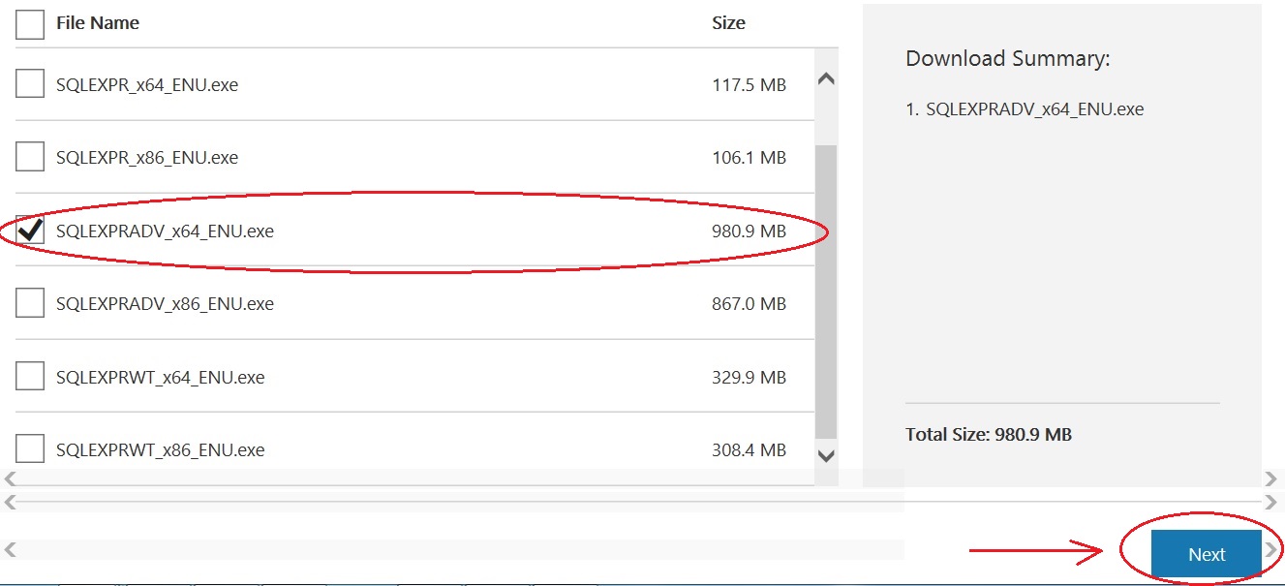Click the 308.4 MB size value
Screen dimensions: 1285x586
(x=749, y=450)
